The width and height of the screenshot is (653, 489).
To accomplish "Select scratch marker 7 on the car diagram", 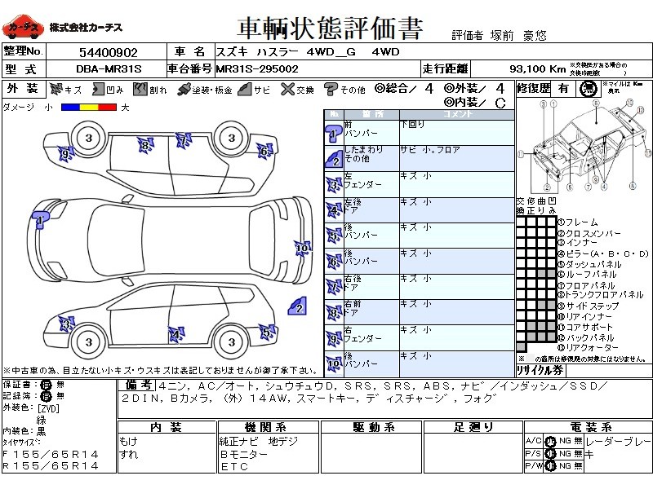I will [183, 140].
